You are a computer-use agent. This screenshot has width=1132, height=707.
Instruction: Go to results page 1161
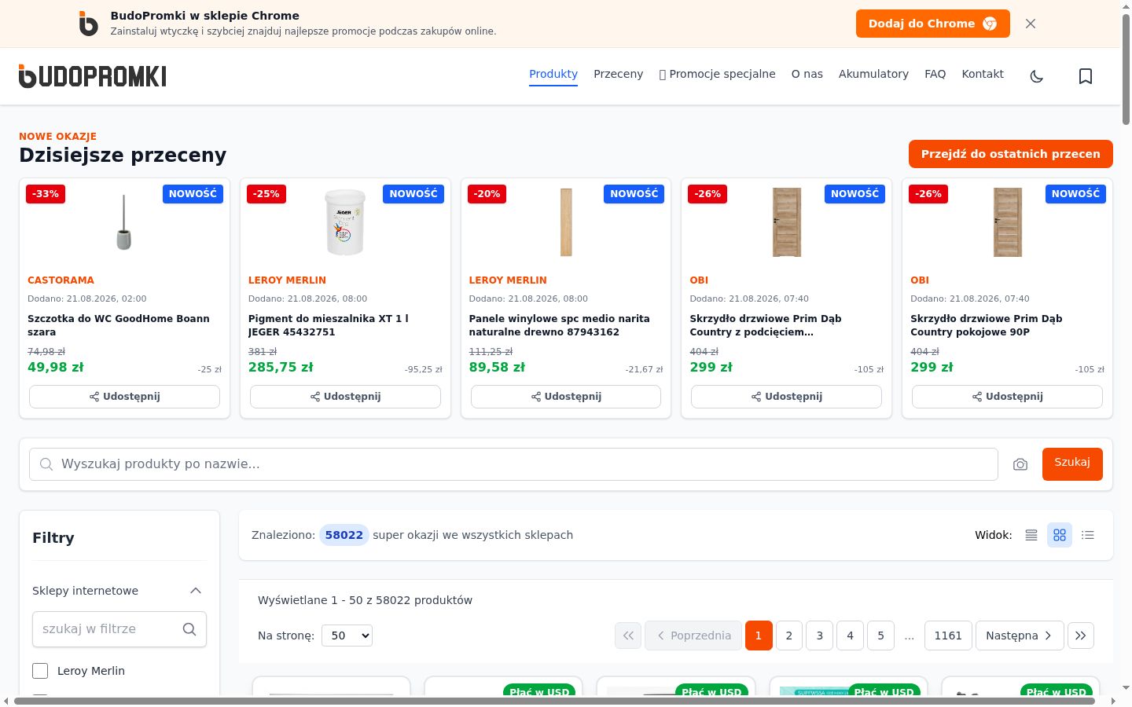(x=948, y=636)
